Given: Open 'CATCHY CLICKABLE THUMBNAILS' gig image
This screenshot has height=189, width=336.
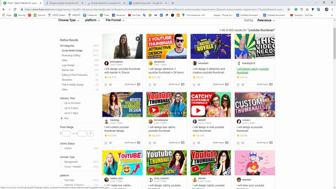Looking at the screenshot, I should (x=211, y=104).
